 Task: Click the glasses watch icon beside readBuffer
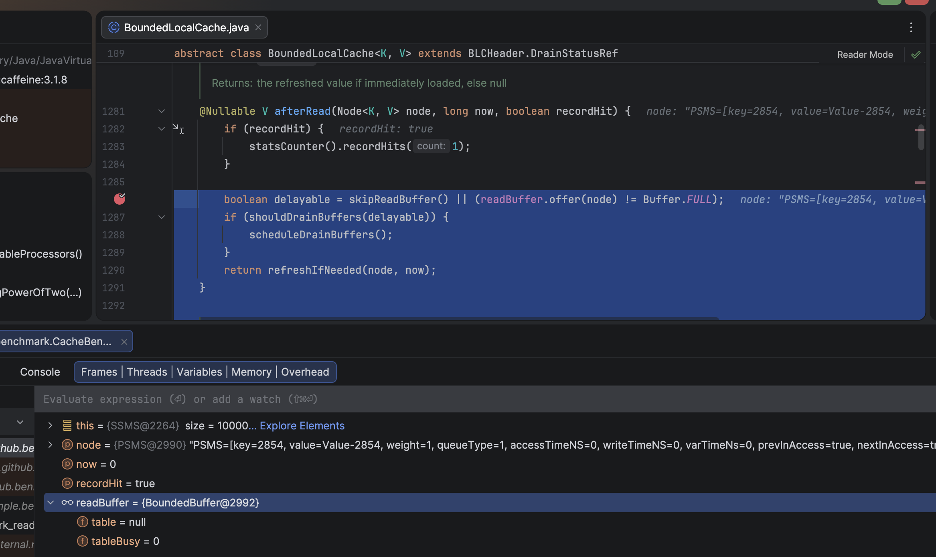click(67, 502)
